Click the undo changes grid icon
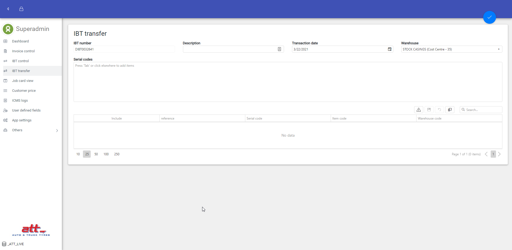The image size is (512, 250). point(439,110)
